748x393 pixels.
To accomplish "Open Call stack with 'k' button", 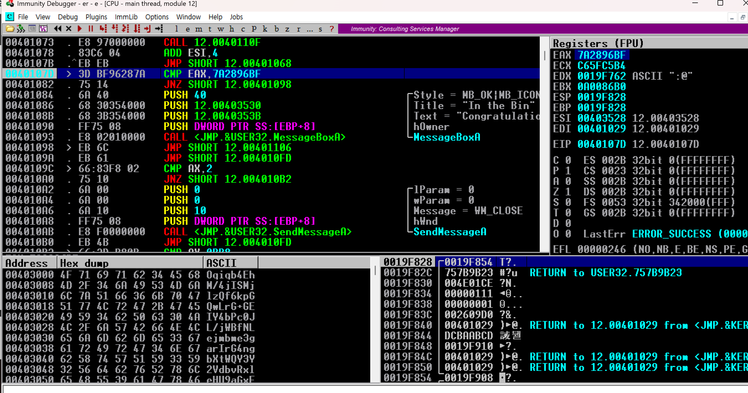I will coord(265,29).
